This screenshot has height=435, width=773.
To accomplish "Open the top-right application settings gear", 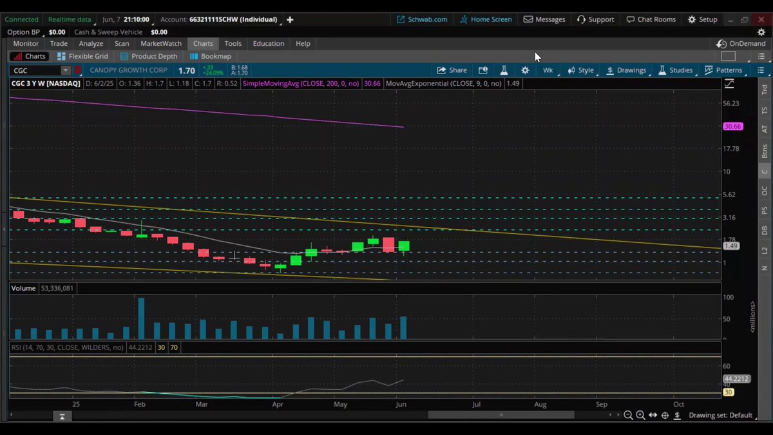I will [761, 32].
